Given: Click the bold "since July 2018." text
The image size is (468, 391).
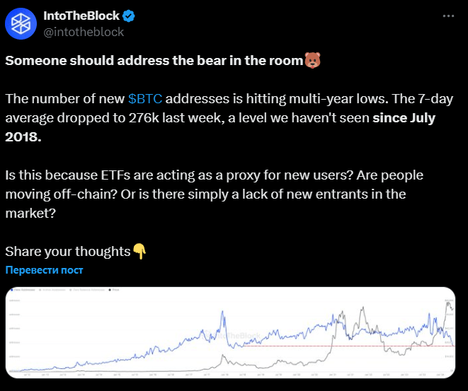Looking at the screenshot, I should [x=404, y=117].
